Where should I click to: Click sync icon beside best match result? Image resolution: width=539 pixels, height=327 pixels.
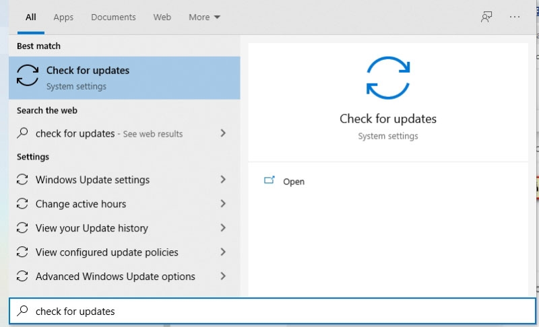point(28,75)
